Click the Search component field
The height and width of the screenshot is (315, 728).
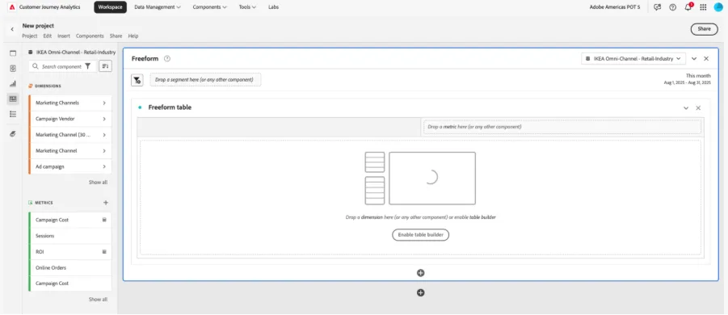[x=61, y=67]
